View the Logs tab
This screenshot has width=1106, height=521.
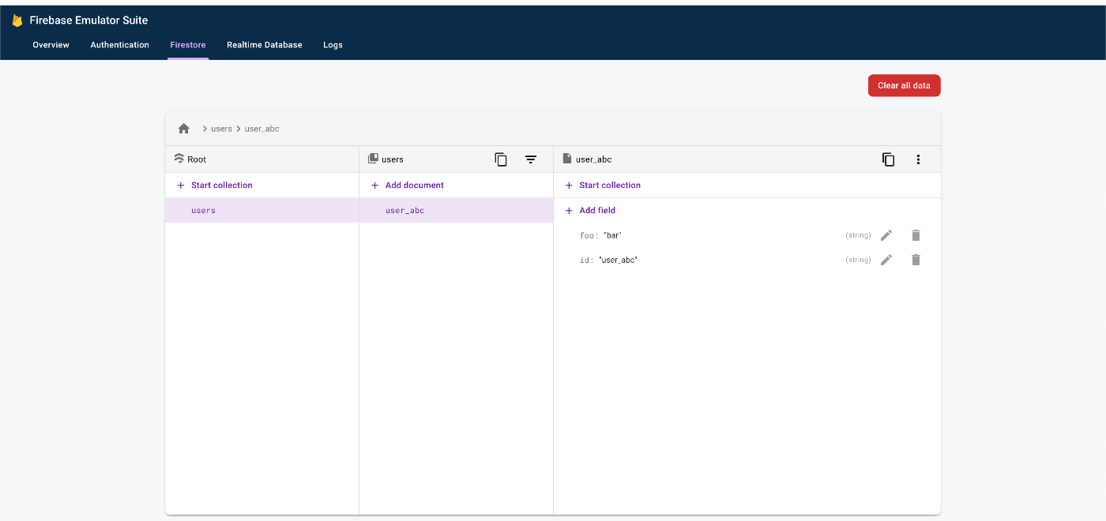tap(333, 45)
